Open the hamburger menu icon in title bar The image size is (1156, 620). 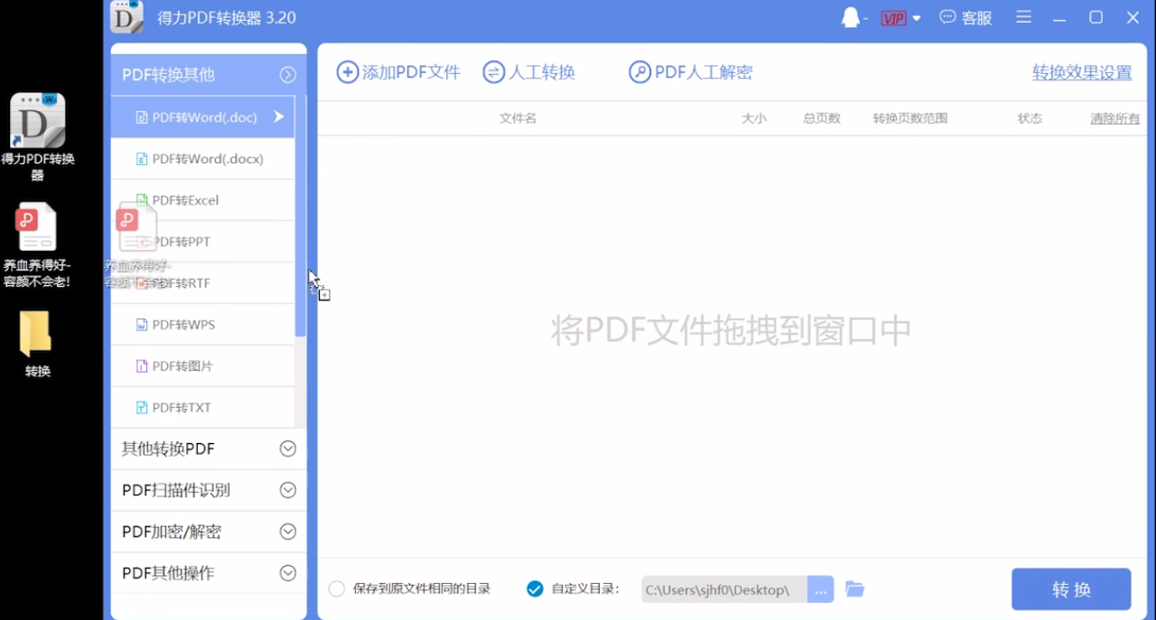click(1023, 17)
